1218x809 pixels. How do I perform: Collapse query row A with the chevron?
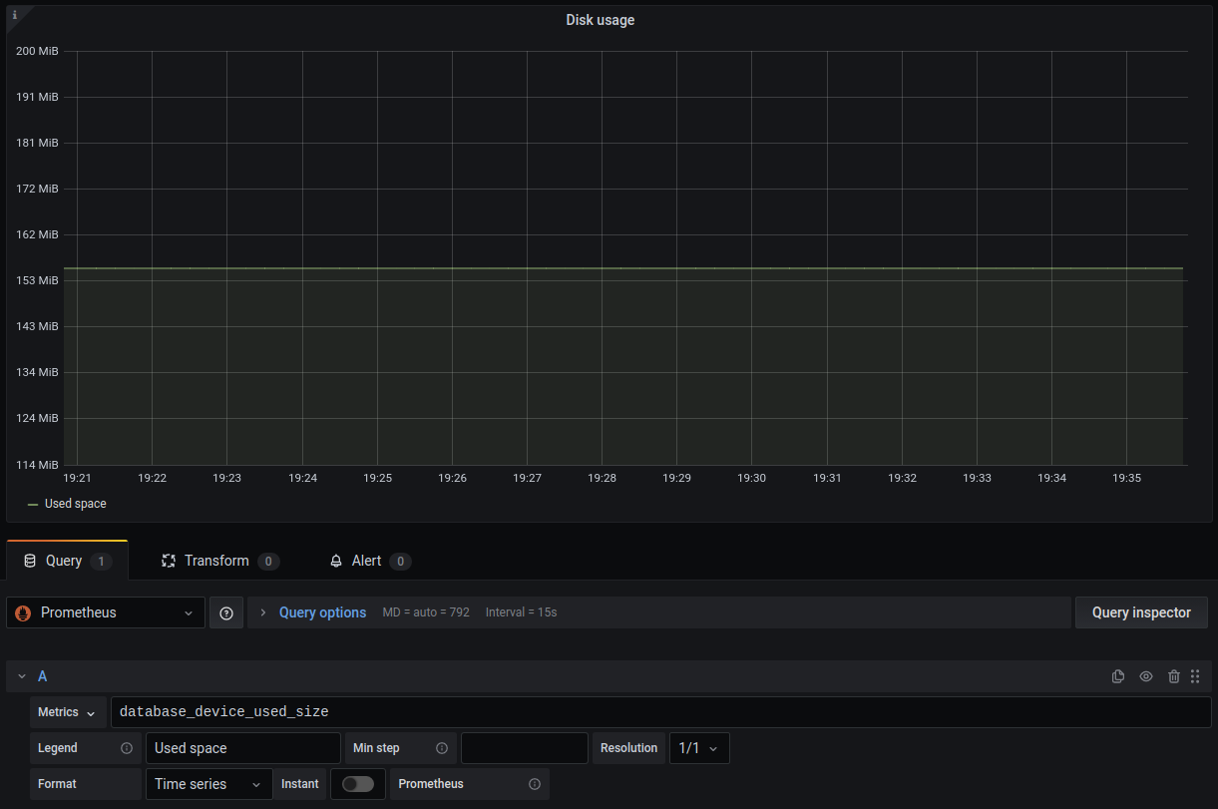[x=22, y=676]
